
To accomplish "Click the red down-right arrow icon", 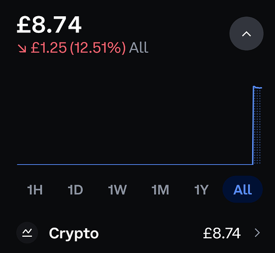I will [22, 48].
